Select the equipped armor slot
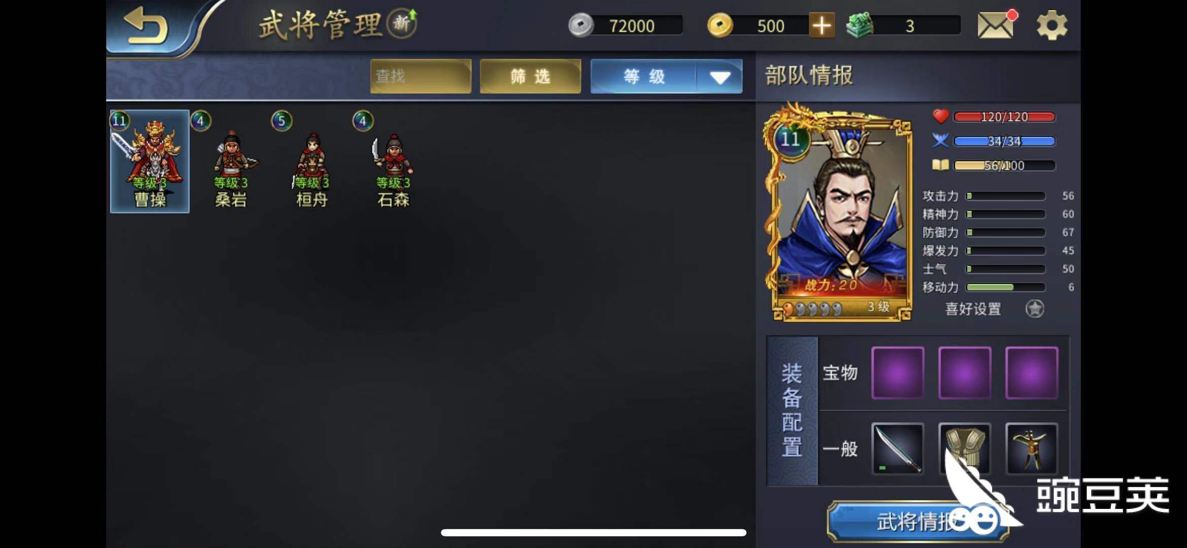1187x548 pixels. 965,449
